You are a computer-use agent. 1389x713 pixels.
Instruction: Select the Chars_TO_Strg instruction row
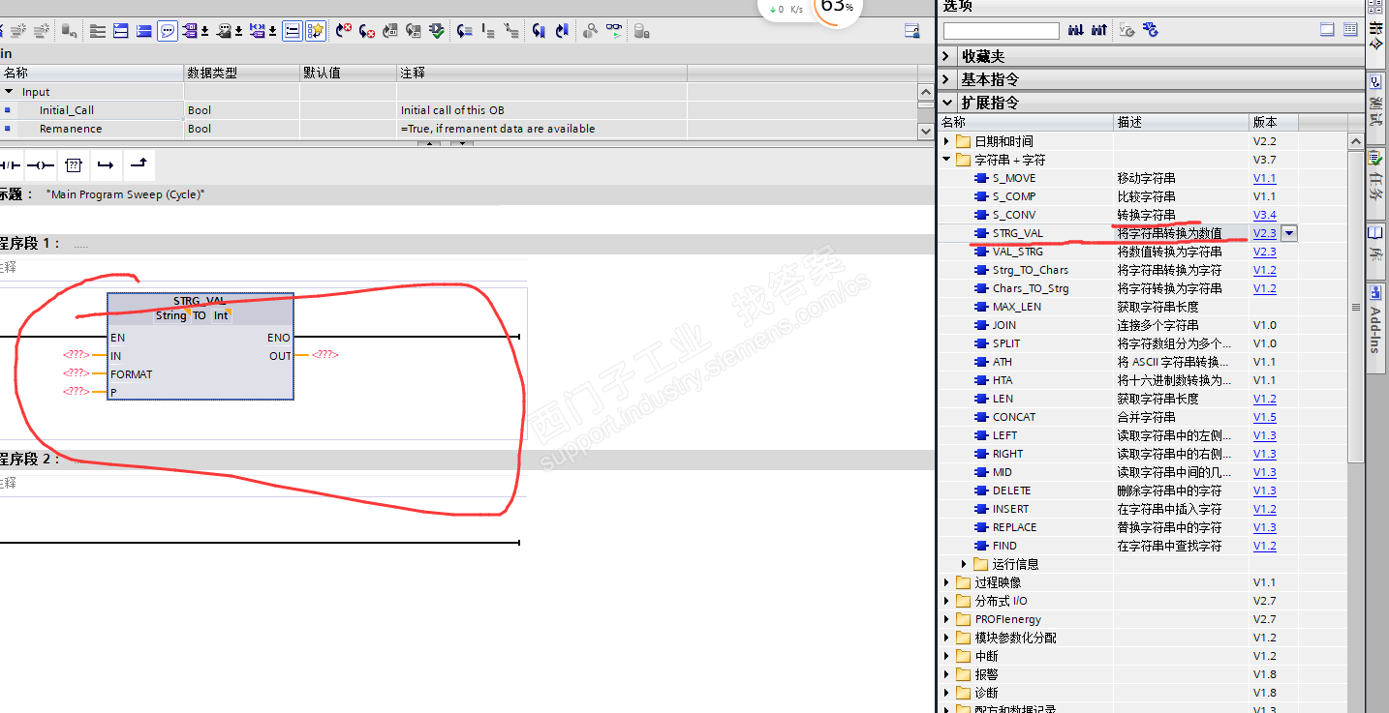coord(1143,288)
